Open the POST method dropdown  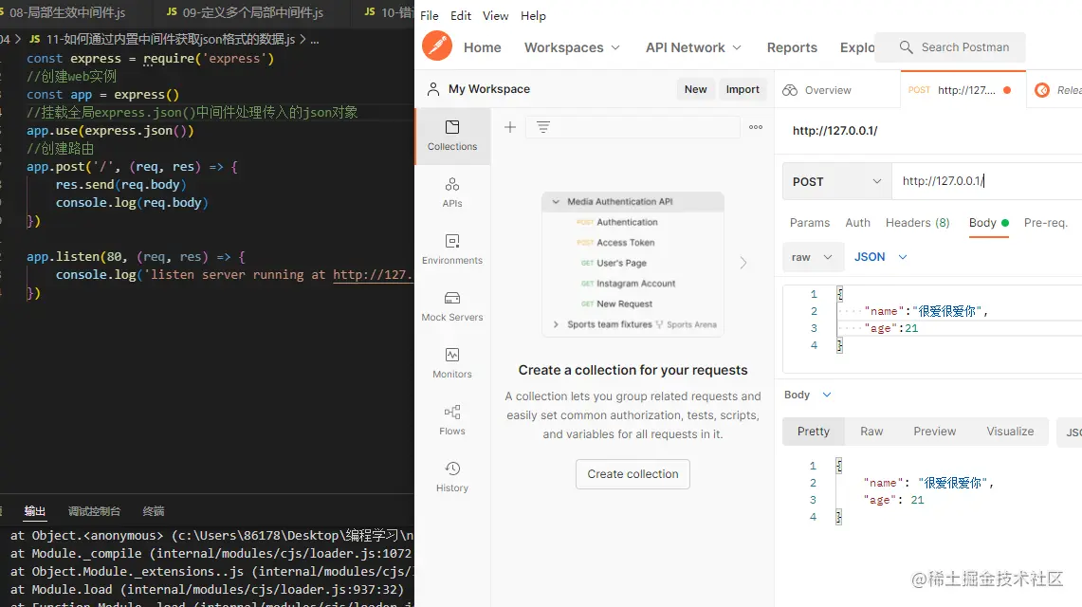click(x=837, y=181)
